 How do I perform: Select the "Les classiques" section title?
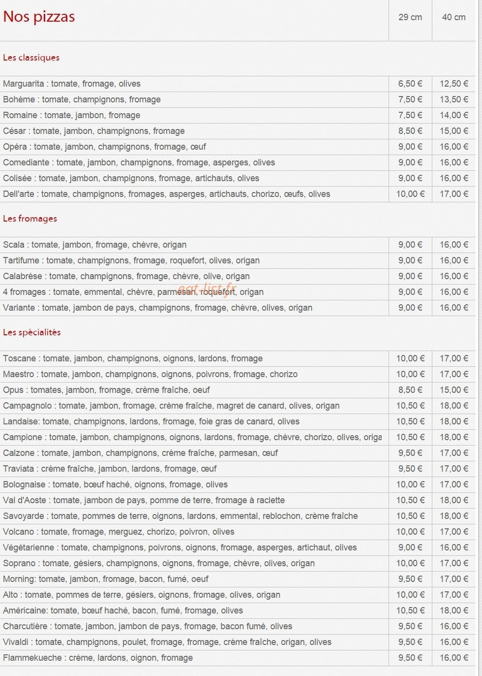(31, 58)
